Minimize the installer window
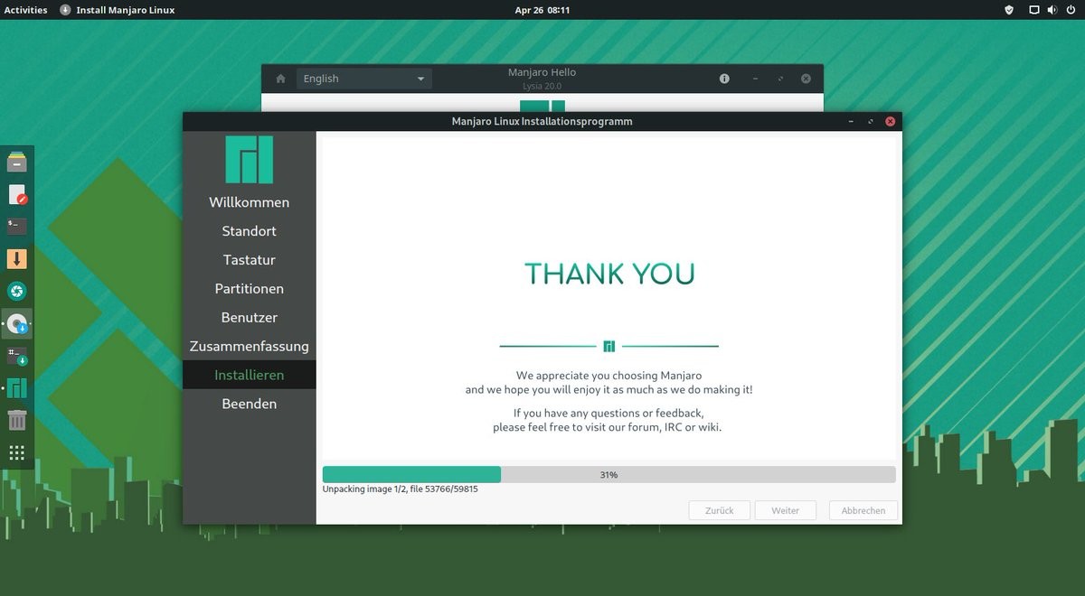This screenshot has height=596, width=1085. pyautogui.click(x=851, y=121)
